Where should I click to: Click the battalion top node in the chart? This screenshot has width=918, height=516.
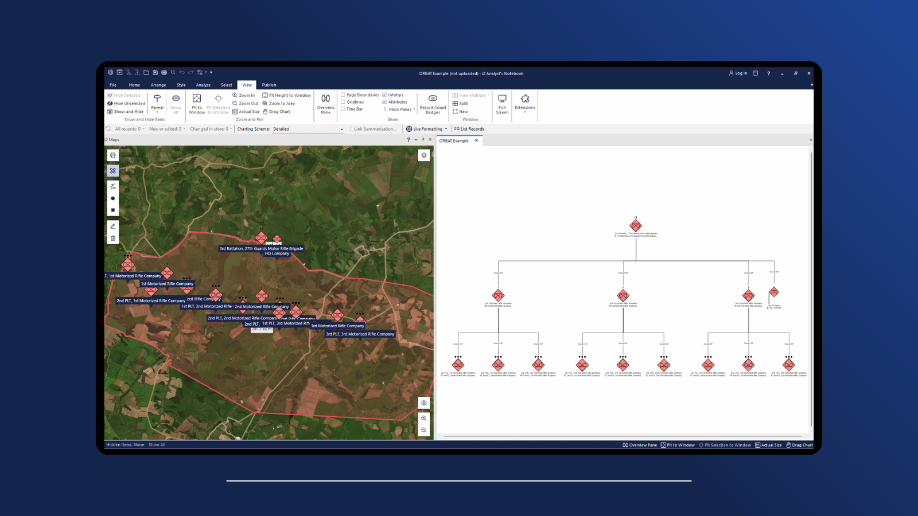636,225
